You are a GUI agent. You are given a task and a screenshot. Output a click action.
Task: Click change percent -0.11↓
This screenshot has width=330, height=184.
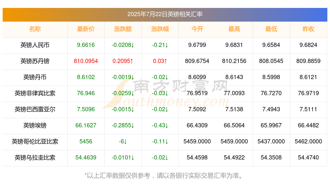tap(160, 142)
